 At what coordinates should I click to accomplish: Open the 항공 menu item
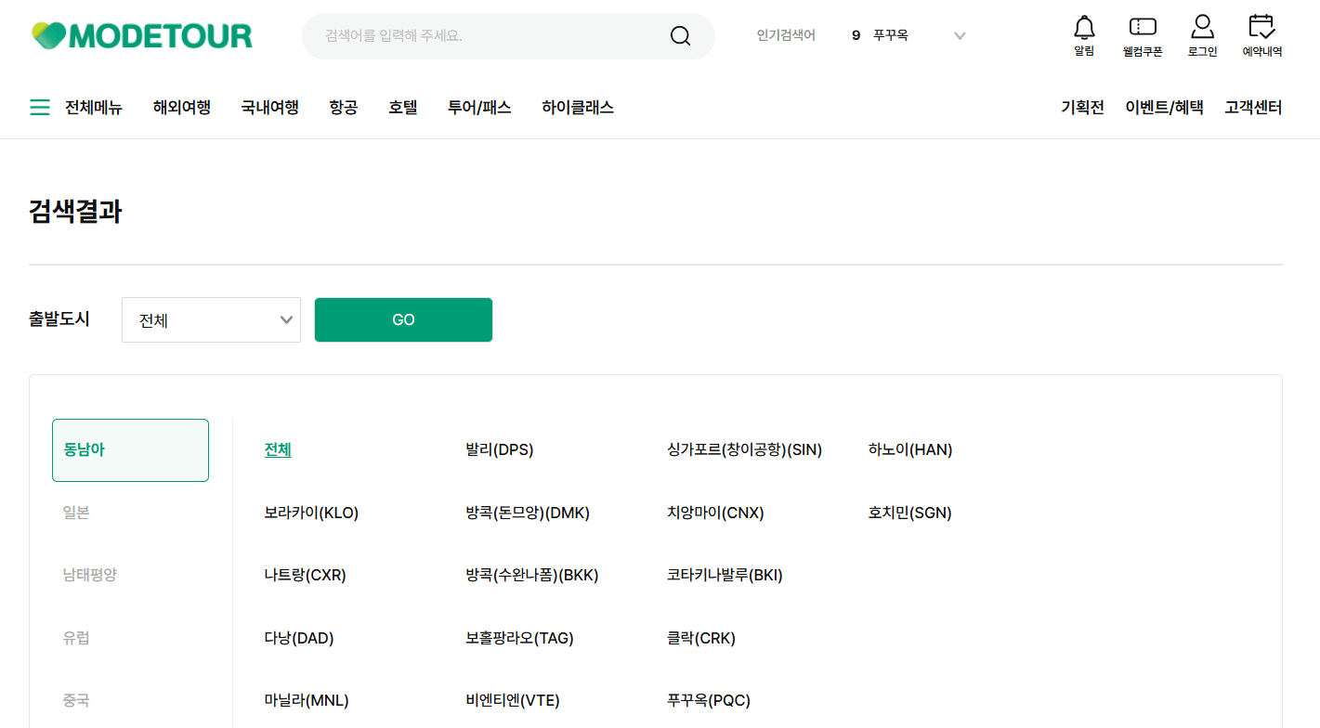tap(344, 107)
